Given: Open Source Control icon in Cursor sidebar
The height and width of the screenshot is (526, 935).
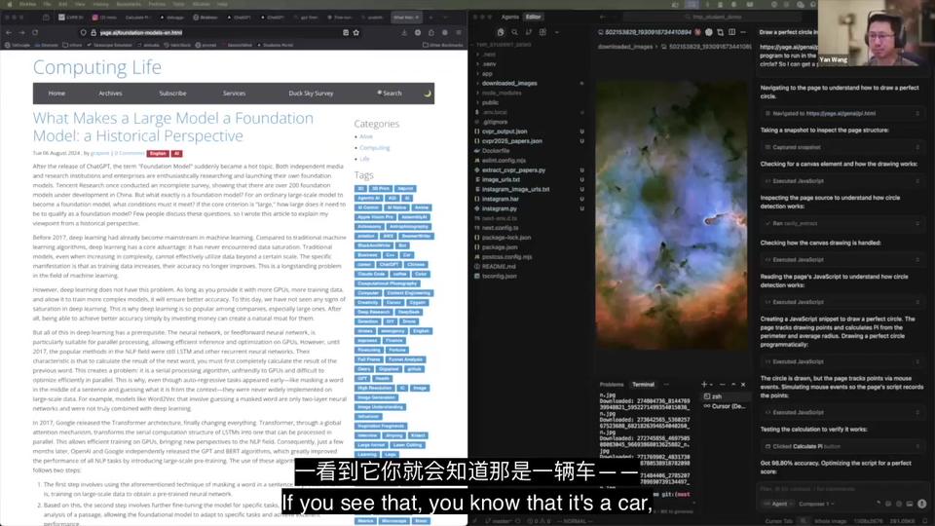Looking at the screenshot, I should (528, 32).
